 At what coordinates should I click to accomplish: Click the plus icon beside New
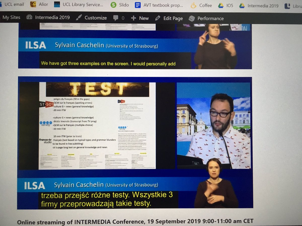click(134, 18)
